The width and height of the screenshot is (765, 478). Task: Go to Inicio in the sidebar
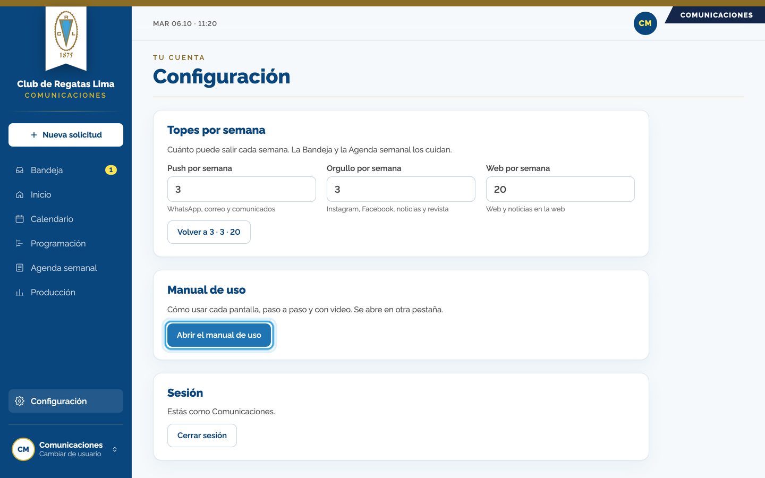(x=66, y=194)
